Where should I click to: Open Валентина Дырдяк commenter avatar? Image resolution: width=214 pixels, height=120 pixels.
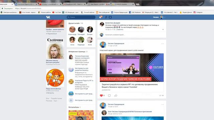point(102,24)
